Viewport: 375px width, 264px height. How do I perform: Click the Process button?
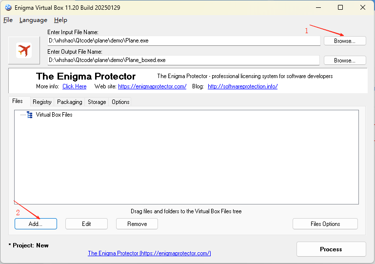[331, 249]
